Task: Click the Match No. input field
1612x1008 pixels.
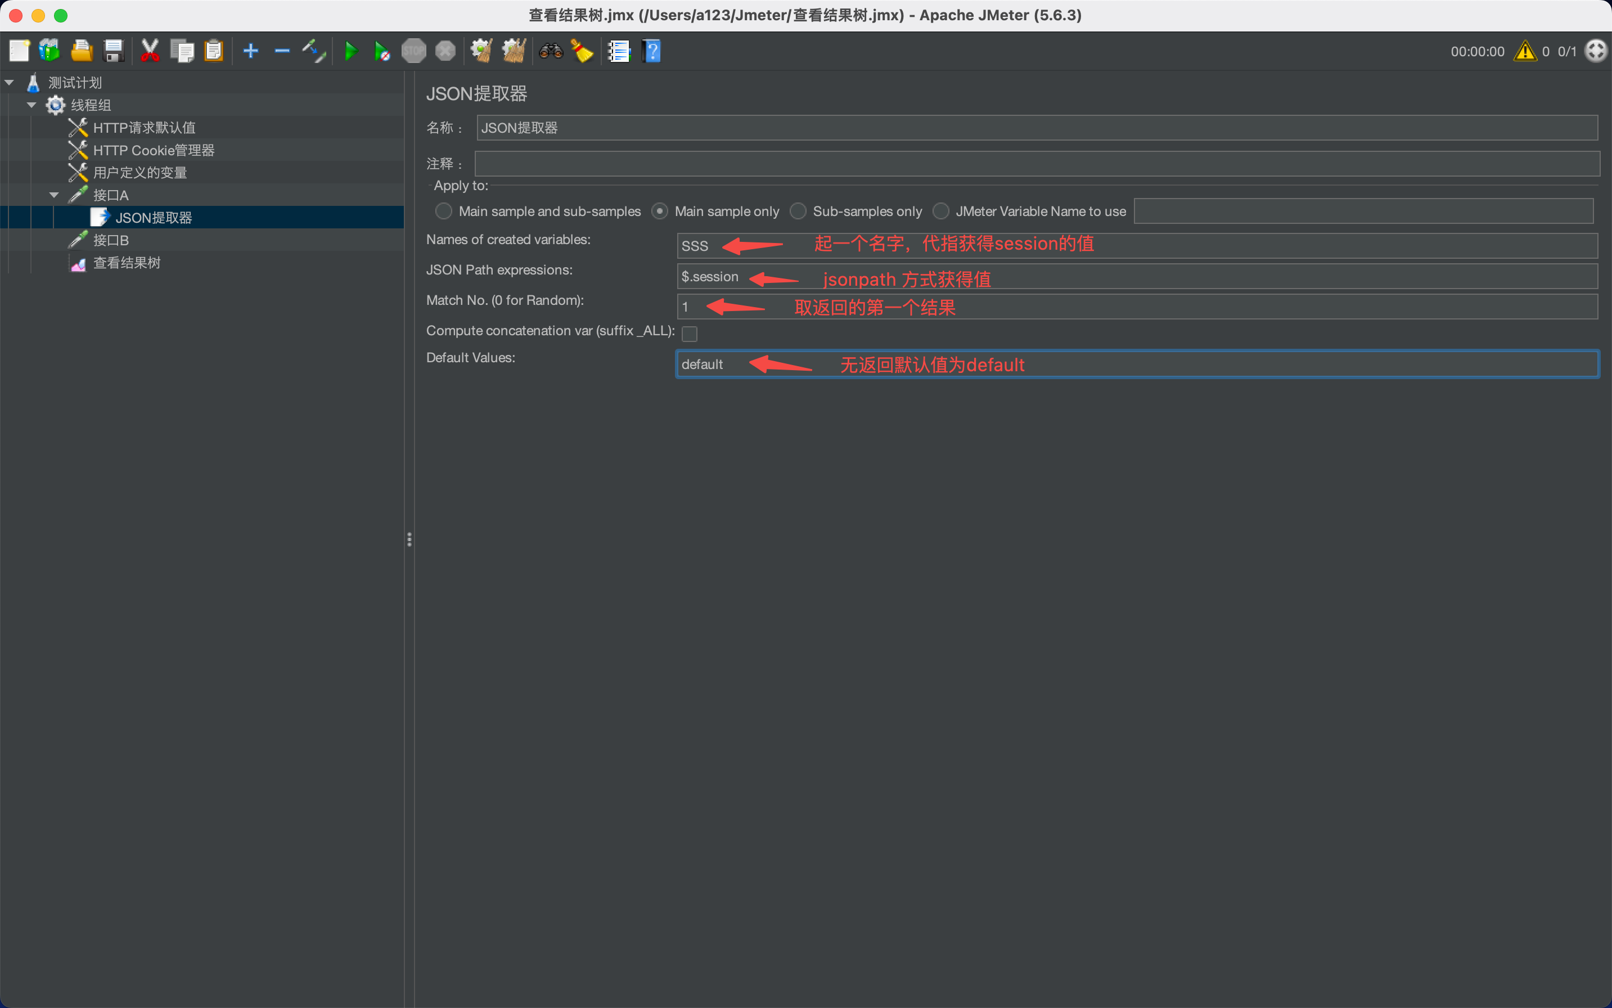Action: (x=1137, y=307)
